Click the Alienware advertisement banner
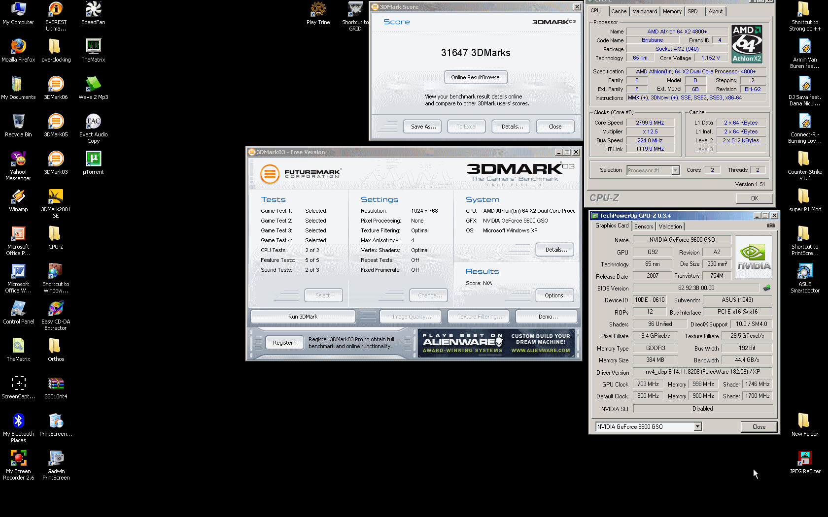 pos(496,343)
